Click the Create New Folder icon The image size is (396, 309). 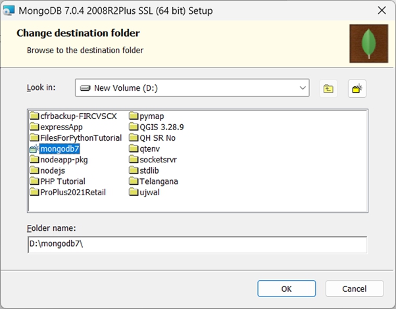click(357, 88)
